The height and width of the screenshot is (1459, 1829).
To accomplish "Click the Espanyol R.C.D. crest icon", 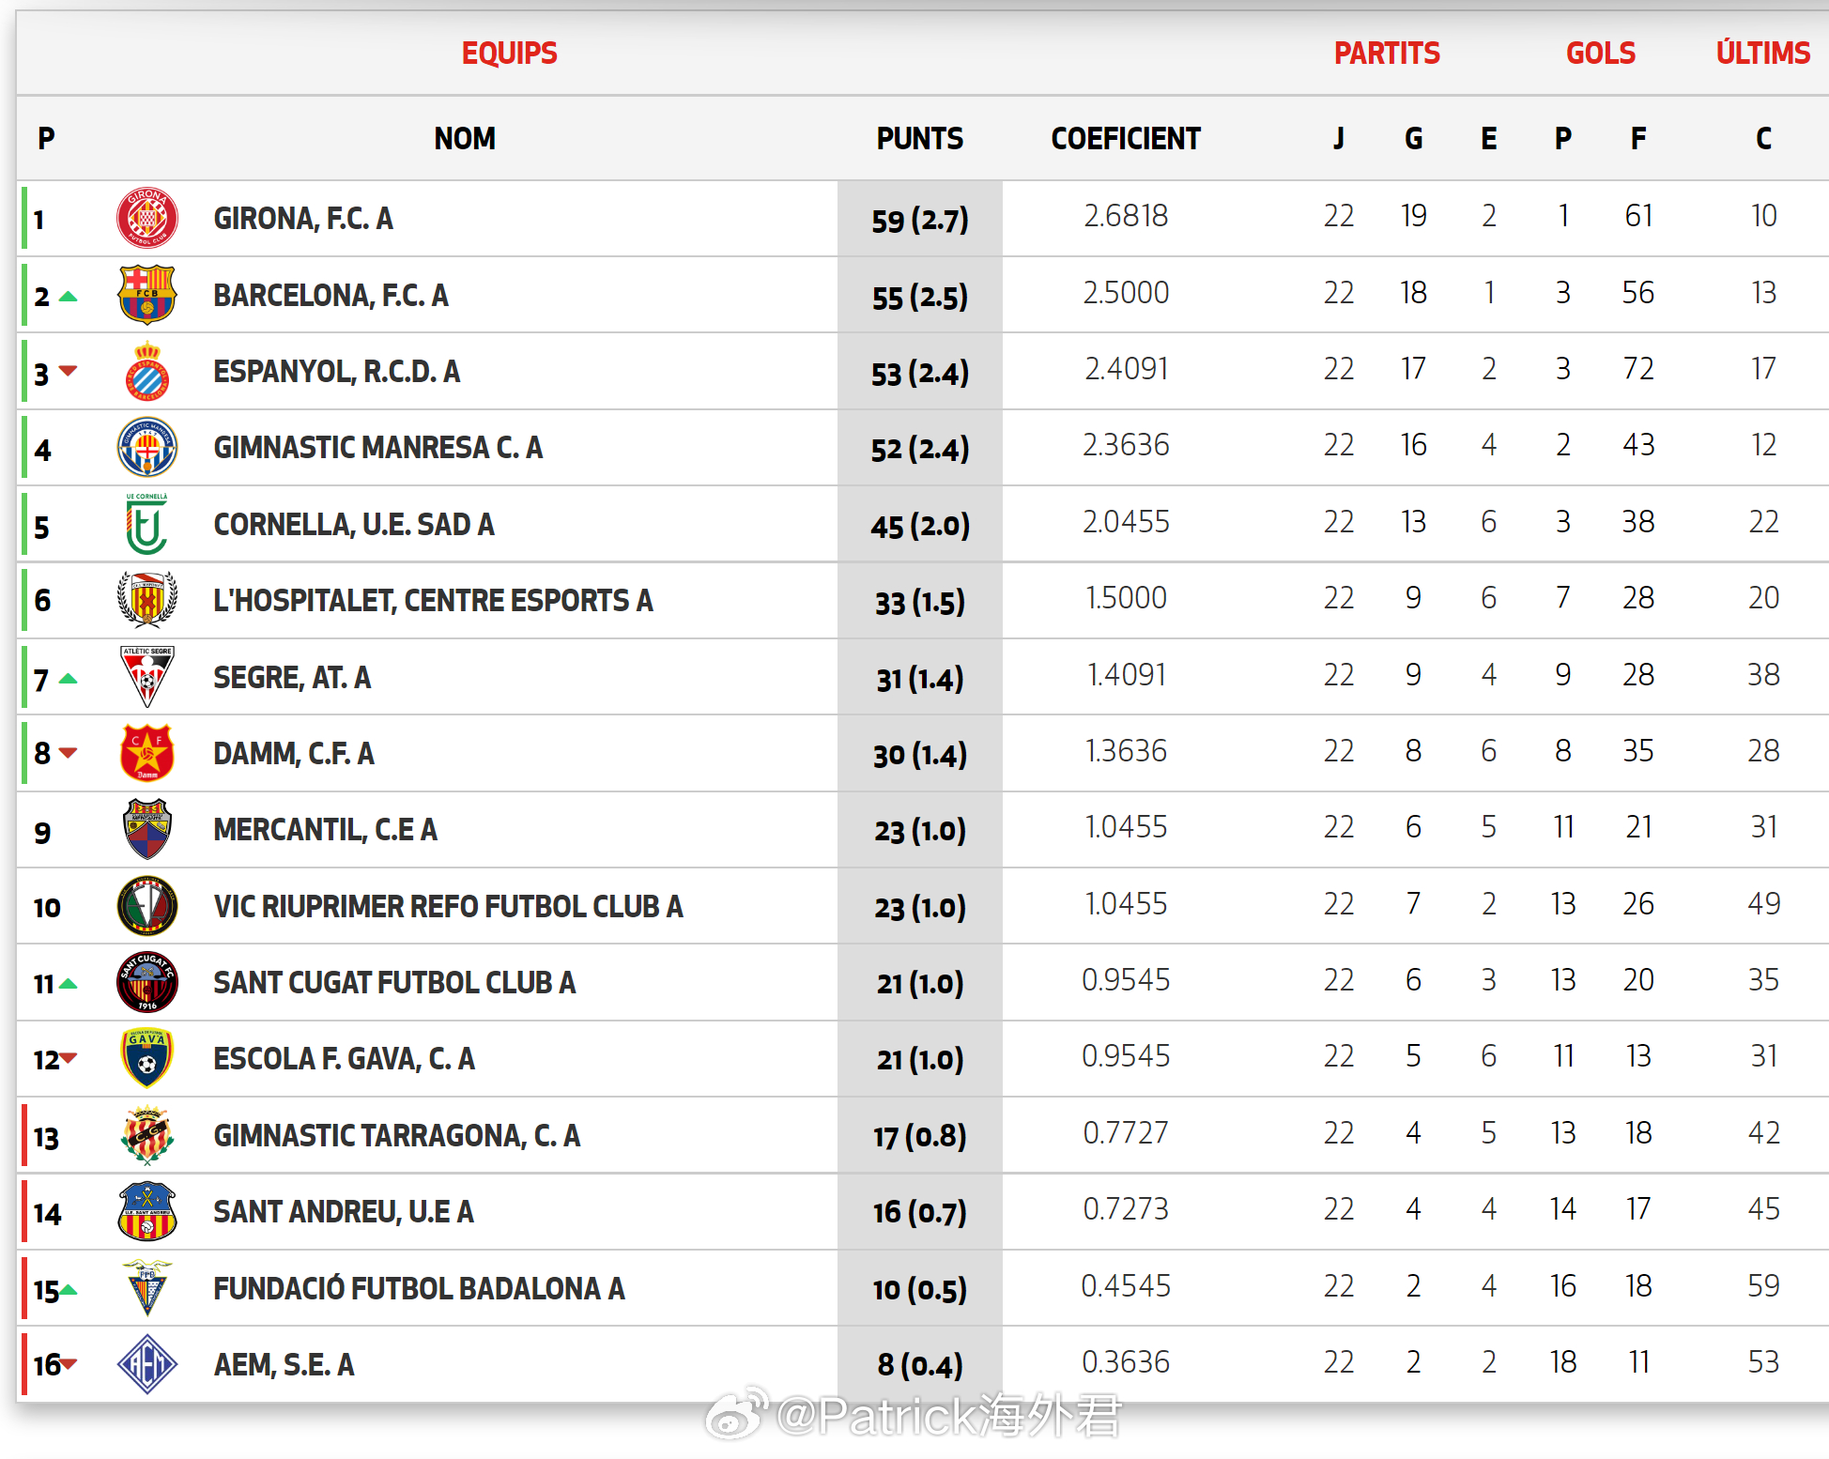I will pyautogui.click(x=146, y=372).
